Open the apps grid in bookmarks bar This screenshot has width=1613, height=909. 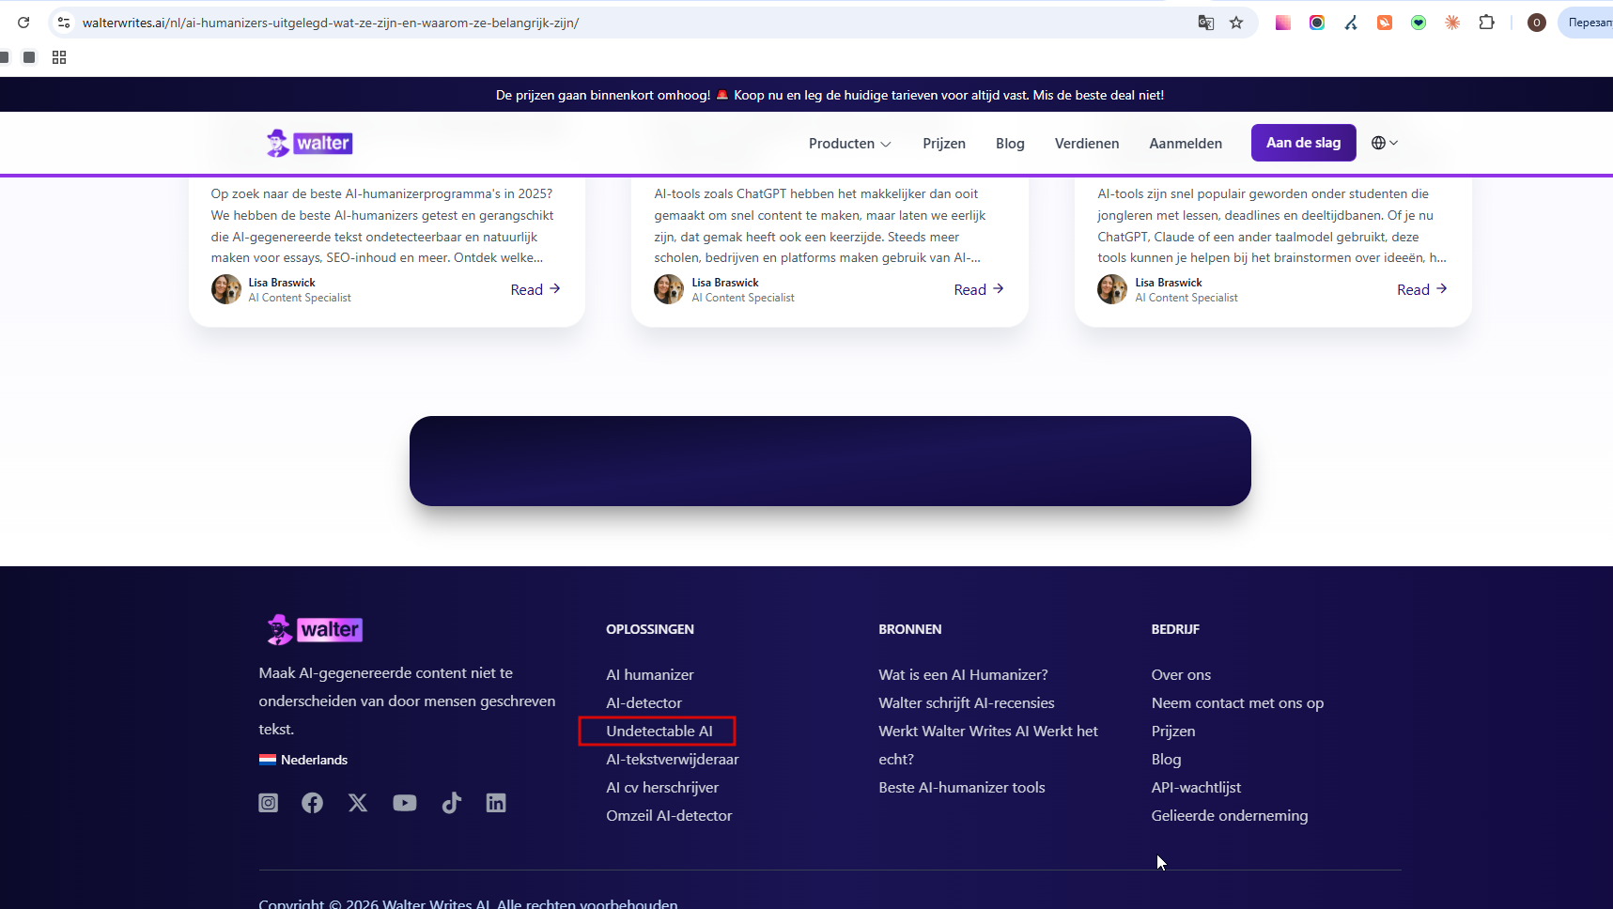point(59,57)
